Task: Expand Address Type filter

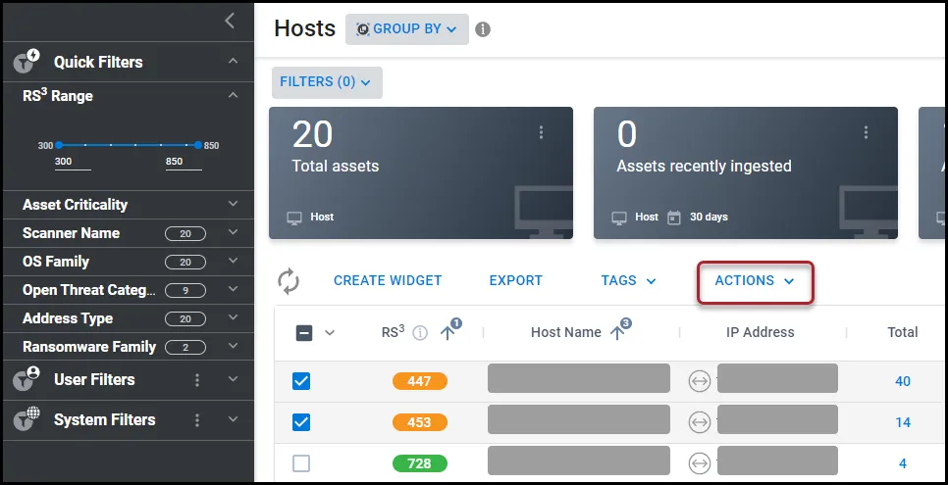Action: 233,317
